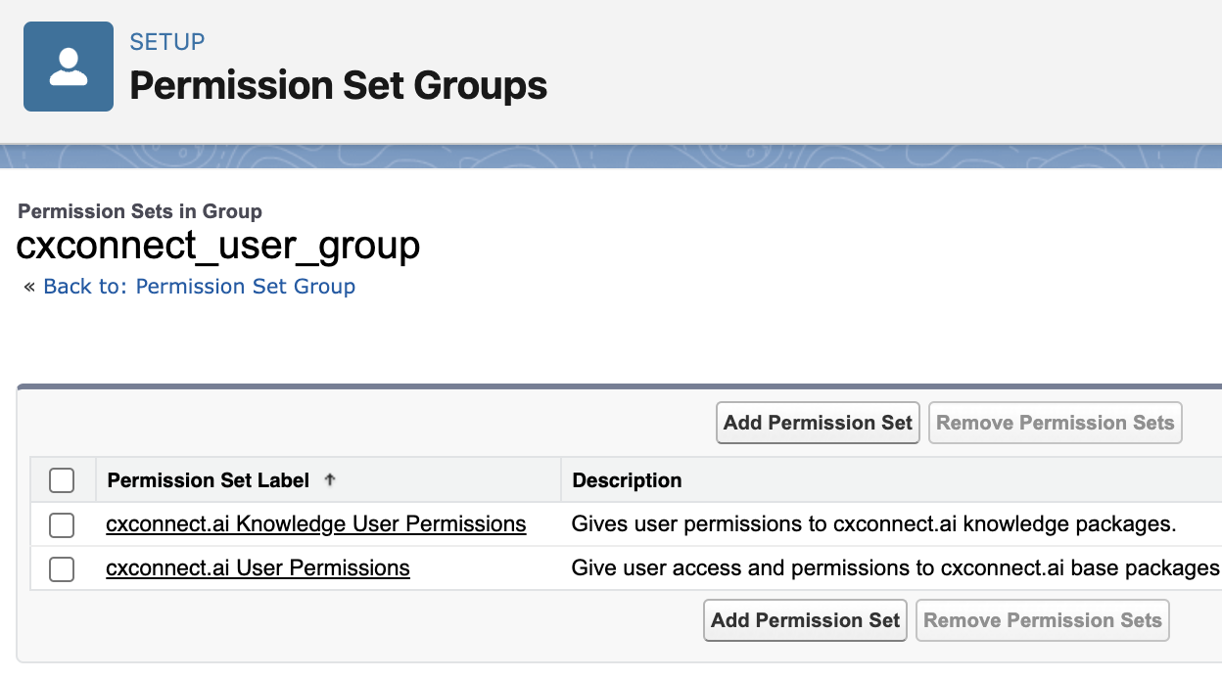The width and height of the screenshot is (1222, 679).
Task: Toggle the select-all checkbox in table header
Action: 62,480
